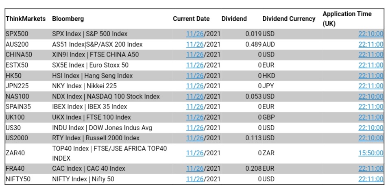Click the ThinkMarkets column header
The width and height of the screenshot is (390, 196).
click(26, 19)
